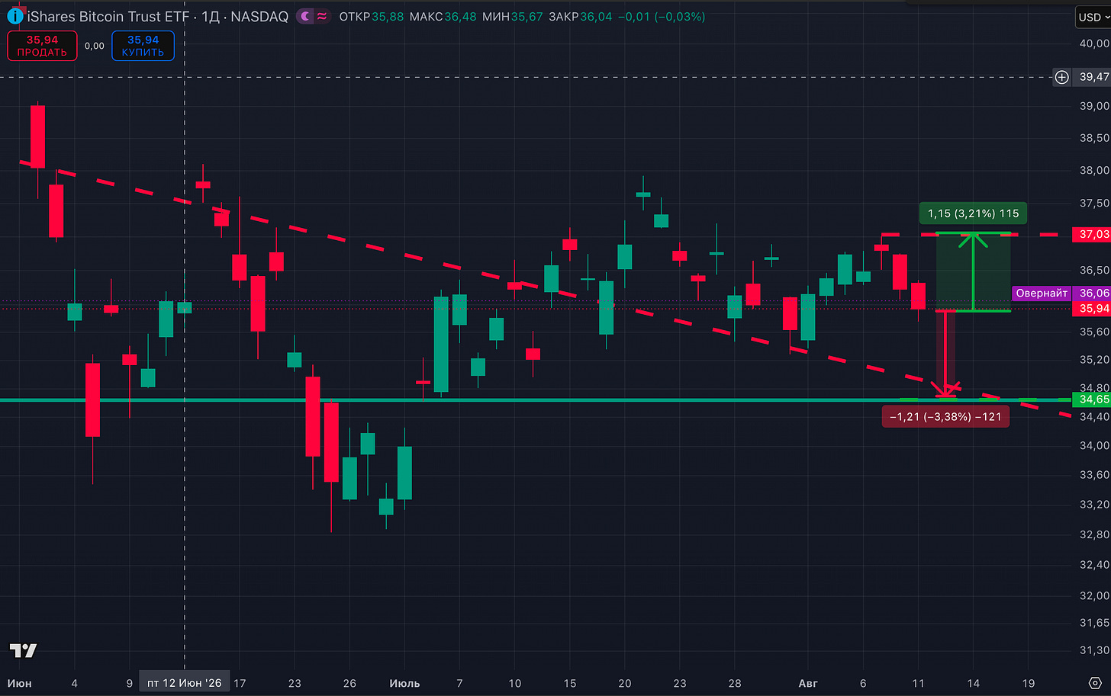This screenshot has width=1111, height=696.
Task: Click the 31,65 price scale label
Action: (1094, 623)
